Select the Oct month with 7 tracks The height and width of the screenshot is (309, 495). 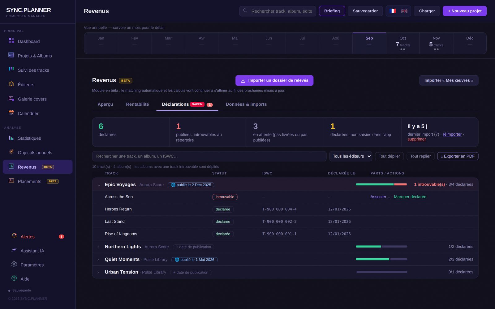click(x=402, y=43)
